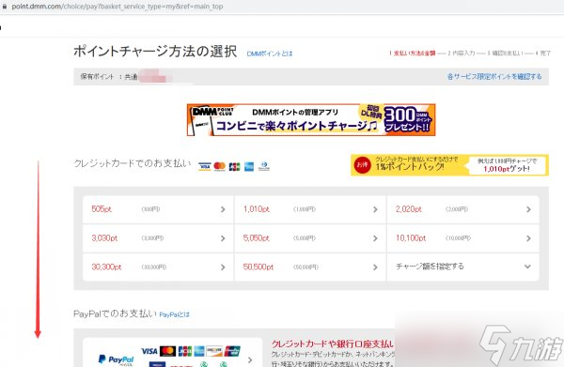Click the lock icon in address bar
Screen dimensions: 564x367
pos(5,7)
